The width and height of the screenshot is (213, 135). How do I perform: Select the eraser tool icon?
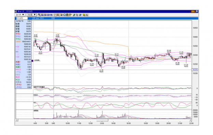pyautogui.click(x=80, y=15)
